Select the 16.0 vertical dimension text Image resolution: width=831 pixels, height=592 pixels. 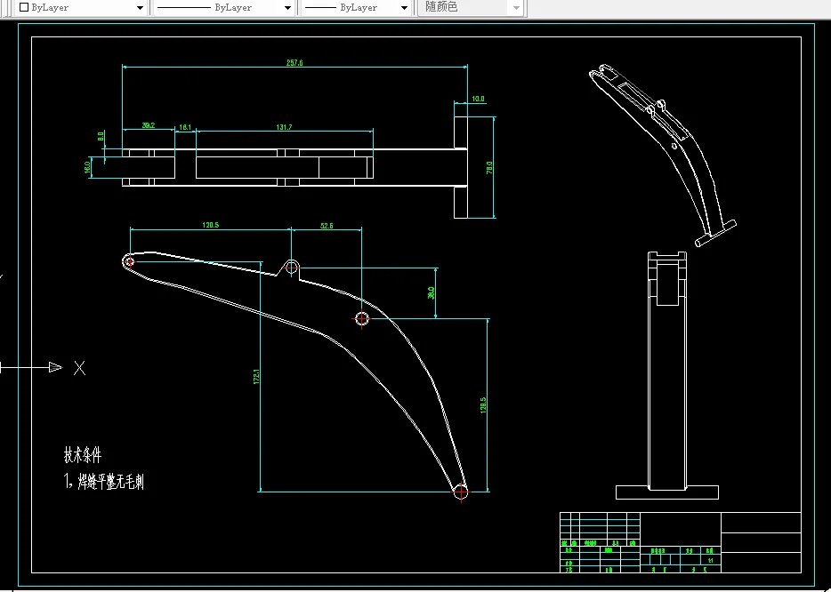pos(87,167)
